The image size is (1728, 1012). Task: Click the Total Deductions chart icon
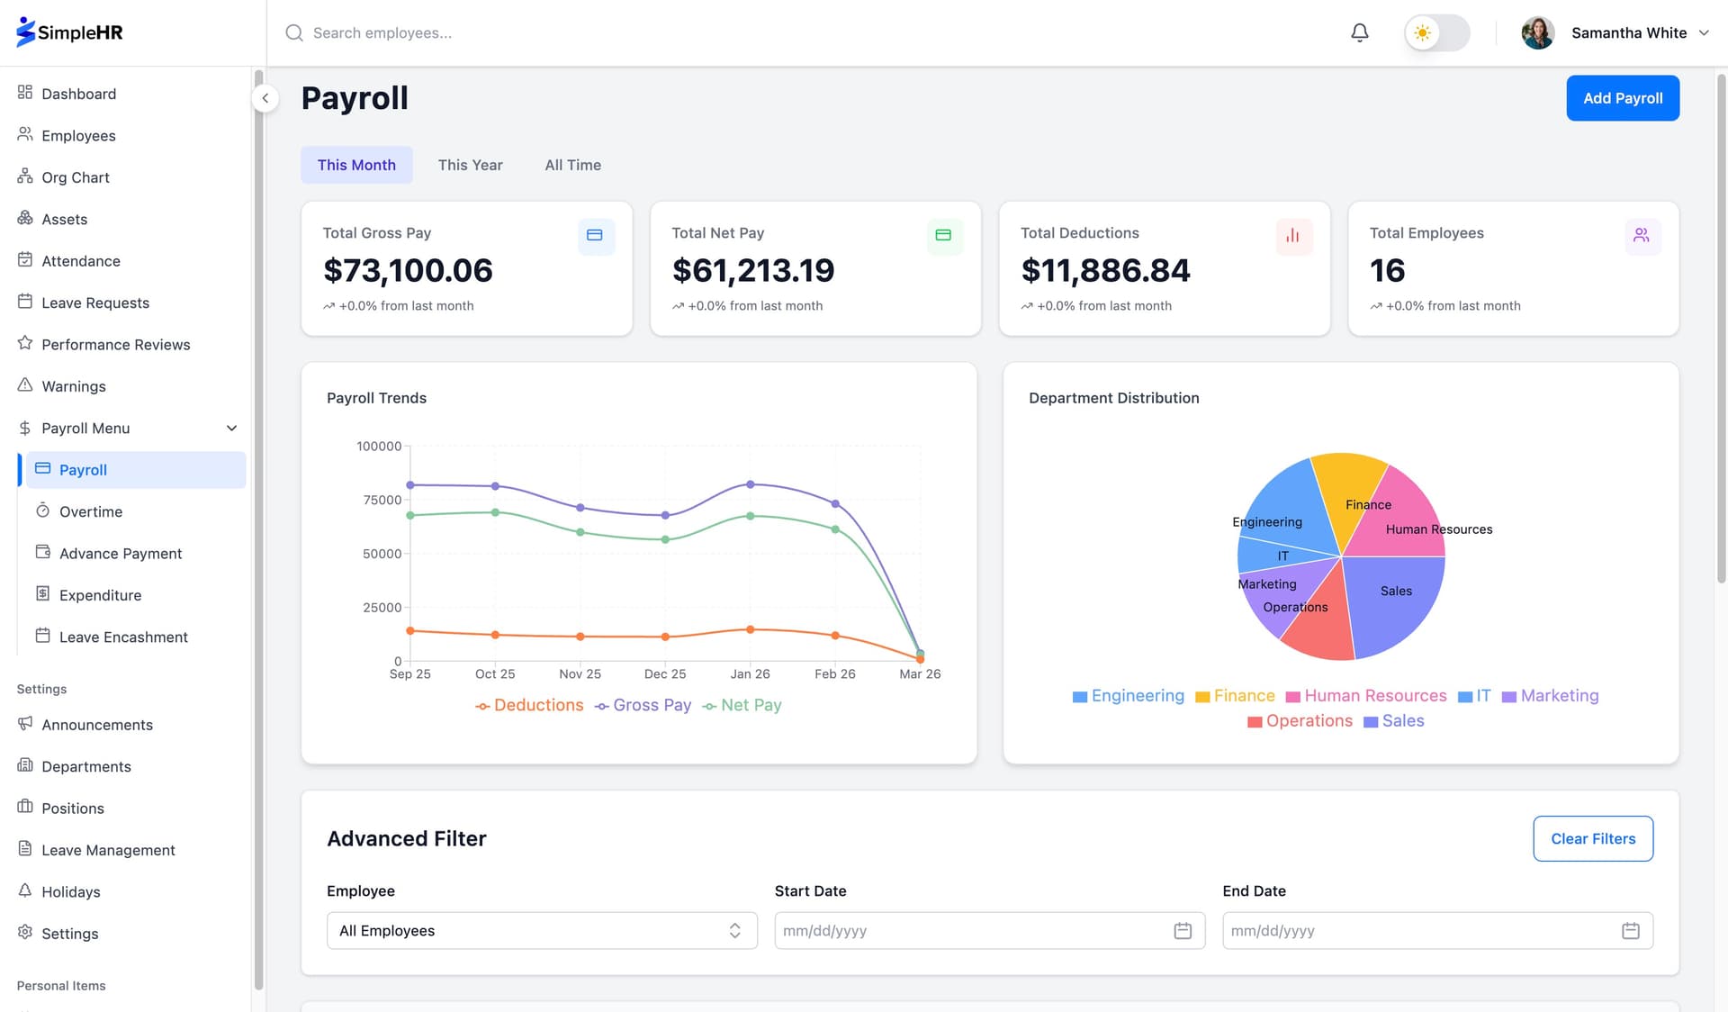pos(1294,236)
